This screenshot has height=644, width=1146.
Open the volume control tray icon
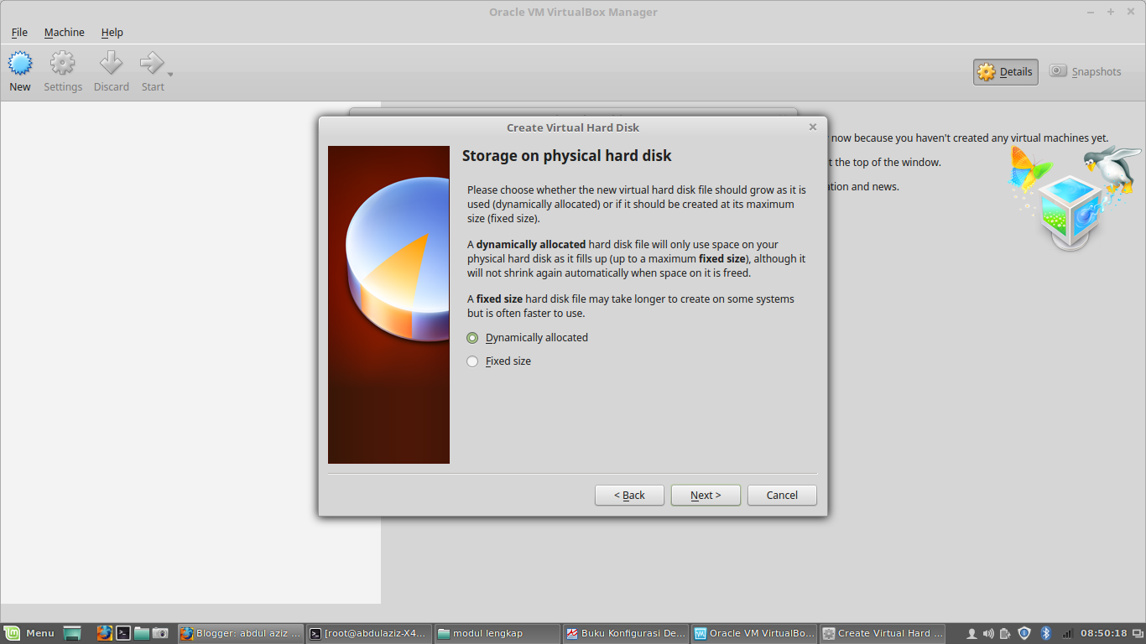tap(987, 633)
